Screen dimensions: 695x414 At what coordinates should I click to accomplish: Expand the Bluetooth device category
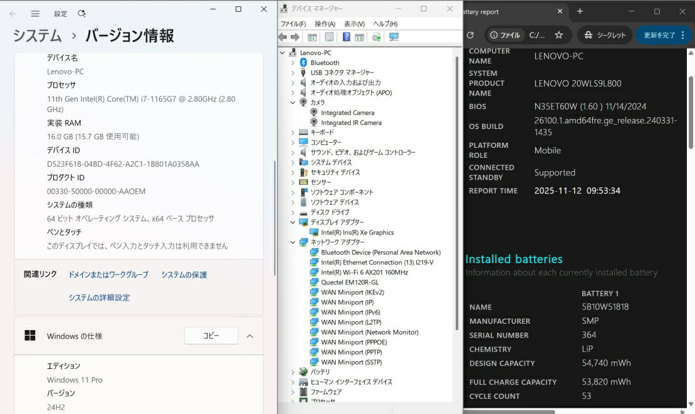[293, 63]
